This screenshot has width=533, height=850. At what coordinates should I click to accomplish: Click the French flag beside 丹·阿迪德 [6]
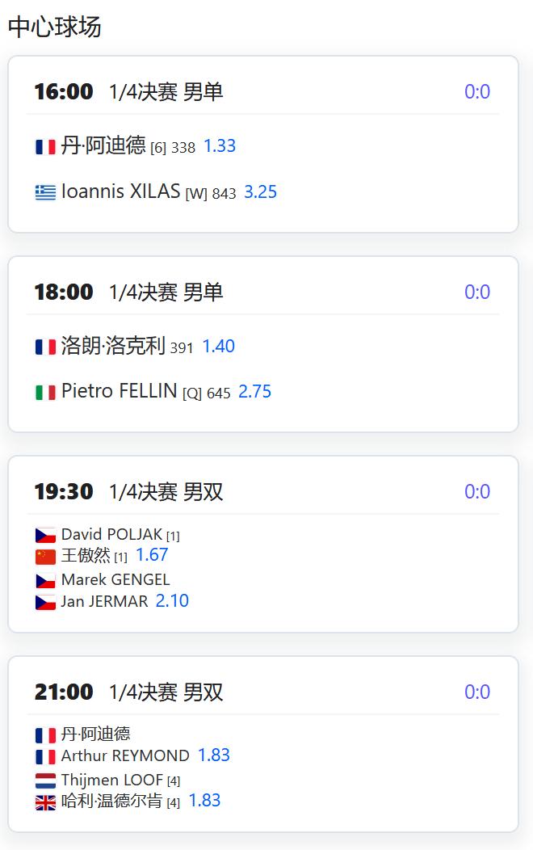click(x=45, y=147)
